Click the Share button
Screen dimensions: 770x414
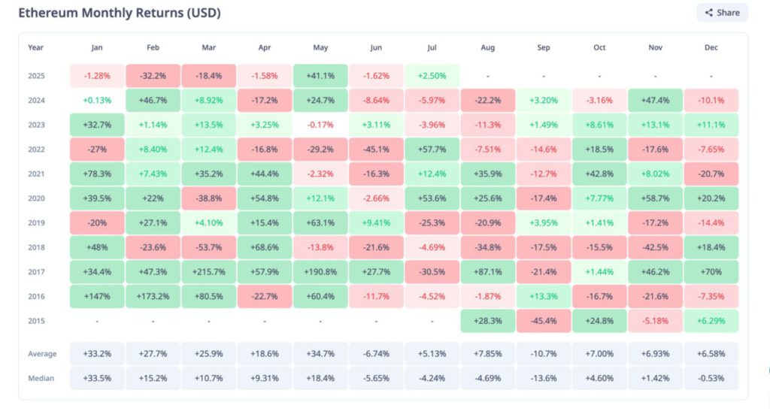[x=722, y=13]
